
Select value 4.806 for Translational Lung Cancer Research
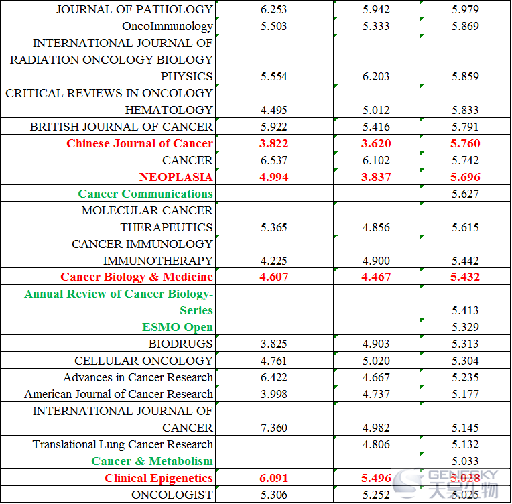click(376, 444)
